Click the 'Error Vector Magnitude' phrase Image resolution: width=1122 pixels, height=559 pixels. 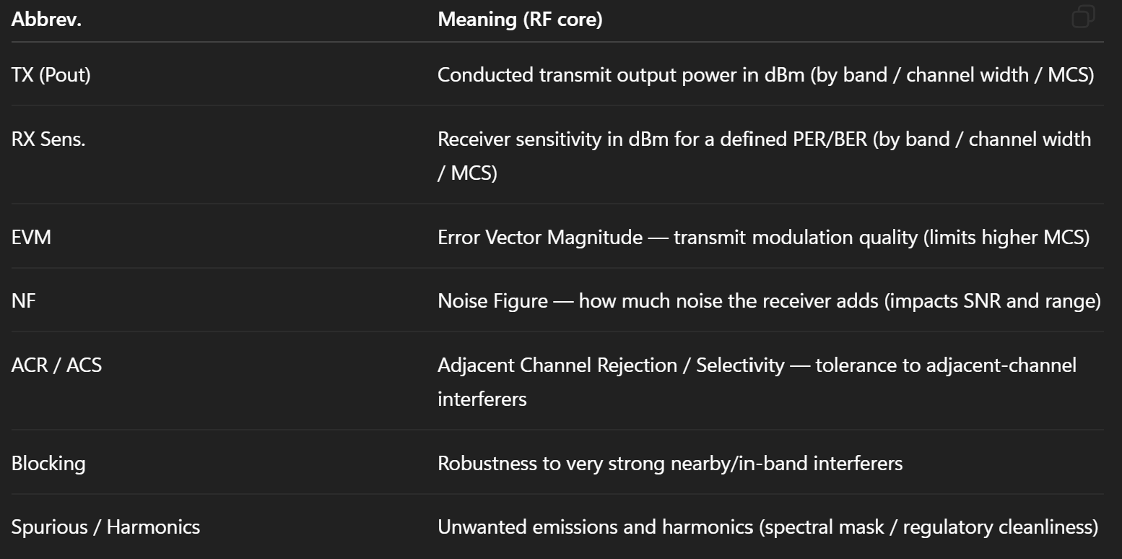(539, 237)
